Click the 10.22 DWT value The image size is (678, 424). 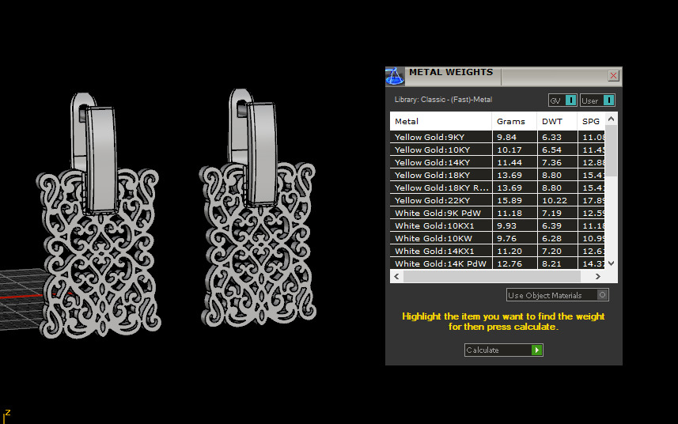pos(555,201)
